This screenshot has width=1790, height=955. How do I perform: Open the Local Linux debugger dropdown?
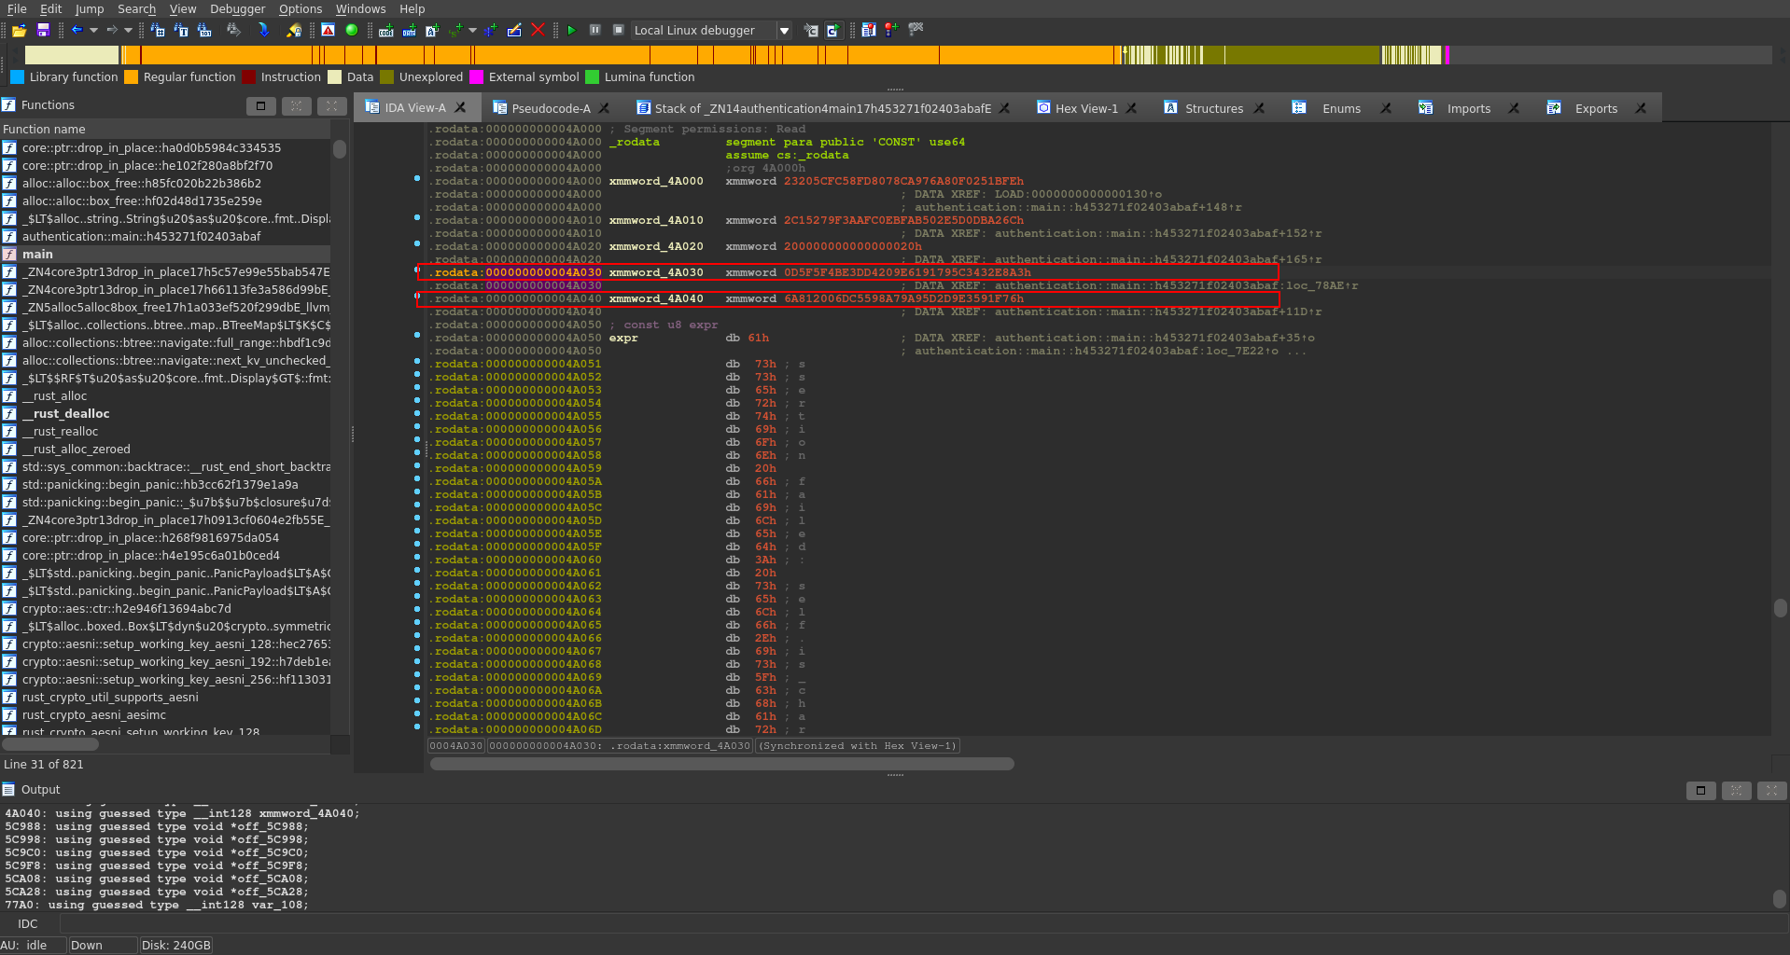coord(784,31)
